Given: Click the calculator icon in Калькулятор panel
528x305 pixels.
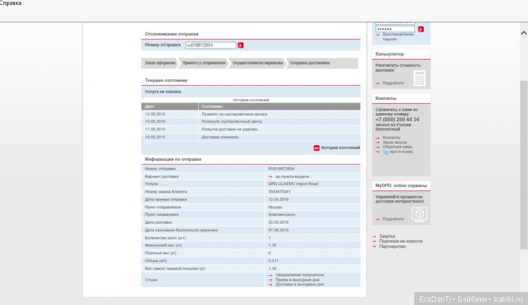Looking at the screenshot, I should click(419, 78).
